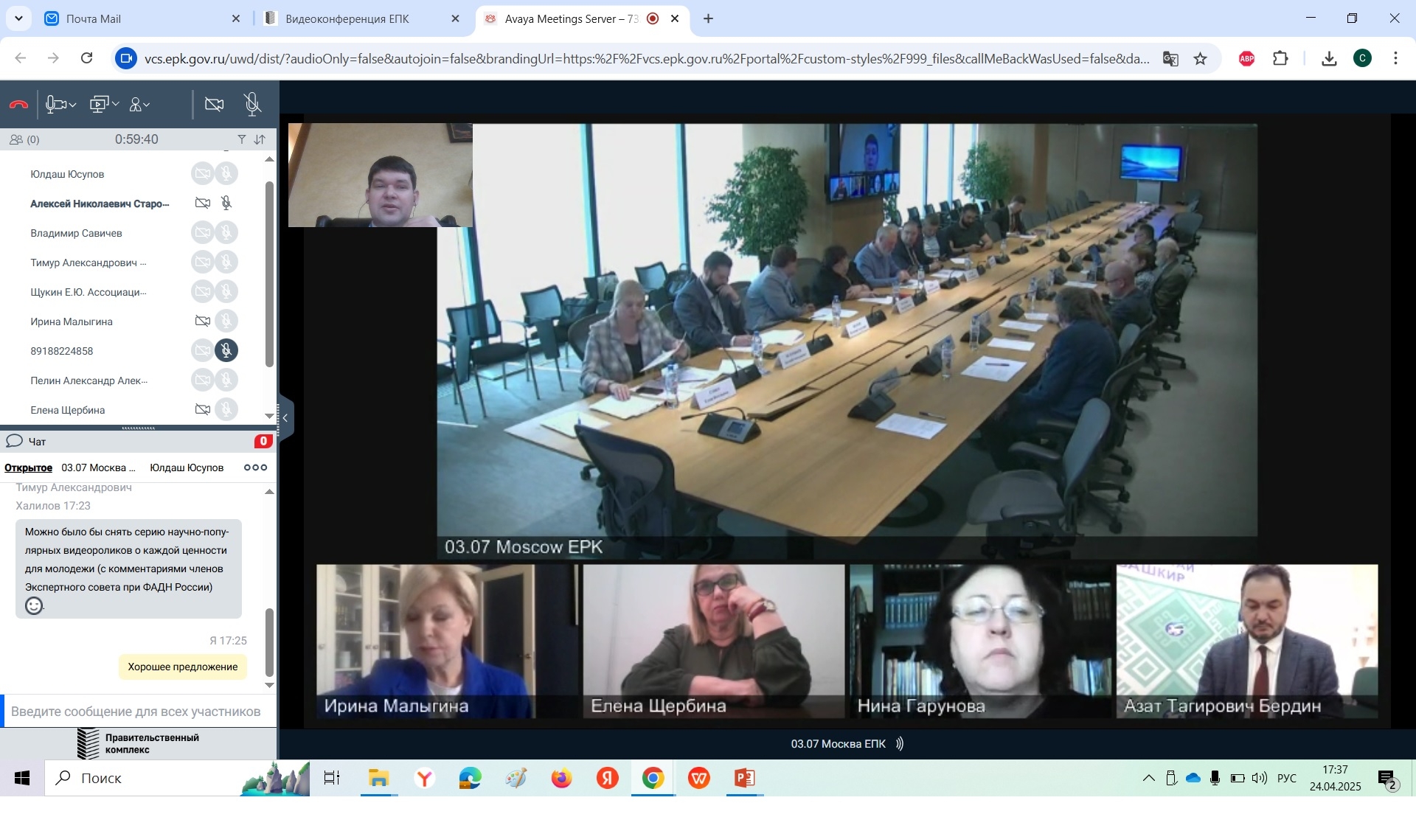The image size is (1416, 817).
Task: Open a new browser tab
Action: pyautogui.click(x=708, y=19)
